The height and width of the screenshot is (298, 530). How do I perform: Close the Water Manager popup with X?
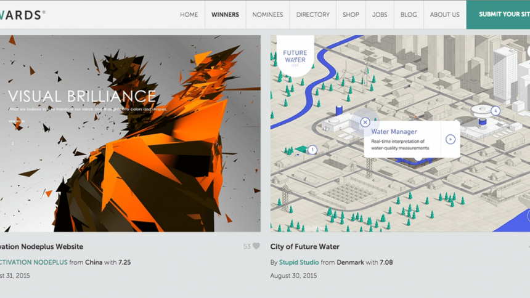pos(365,123)
